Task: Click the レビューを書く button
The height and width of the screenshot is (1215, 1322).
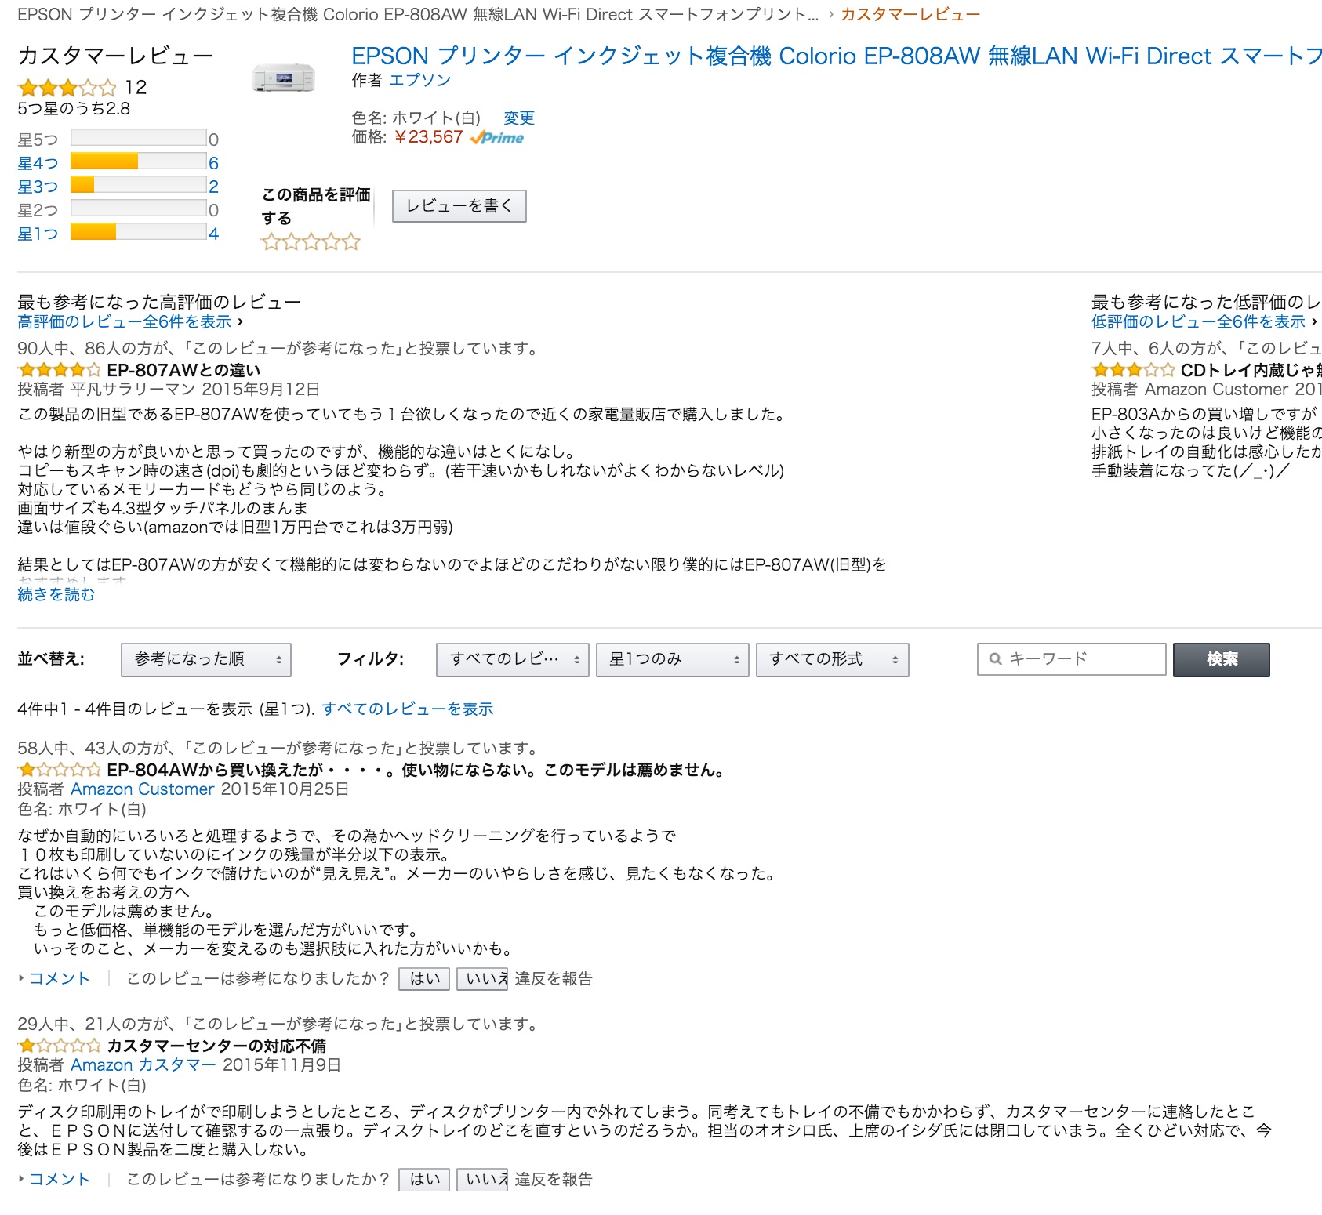Action: coord(459,206)
